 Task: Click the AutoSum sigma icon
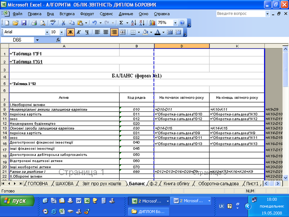click(121, 23)
